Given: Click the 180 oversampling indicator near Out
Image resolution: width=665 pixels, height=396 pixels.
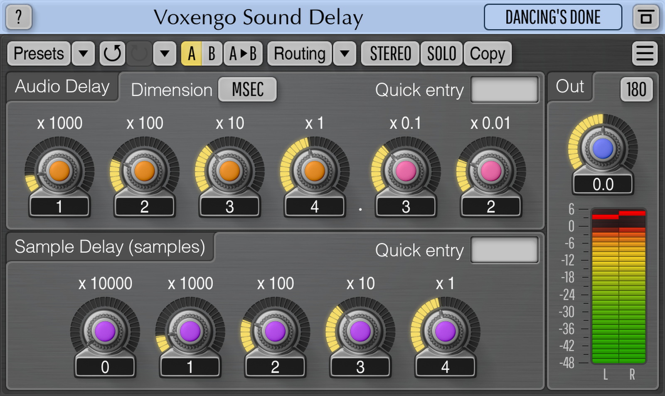Looking at the screenshot, I should pyautogui.click(x=636, y=89).
